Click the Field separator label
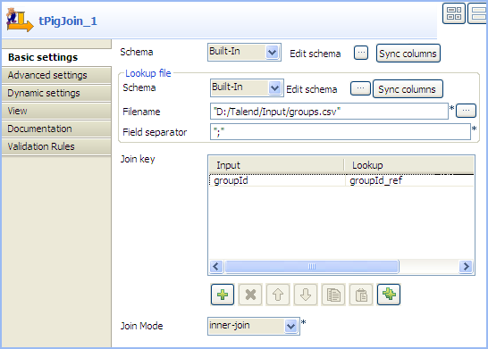 coord(155,132)
